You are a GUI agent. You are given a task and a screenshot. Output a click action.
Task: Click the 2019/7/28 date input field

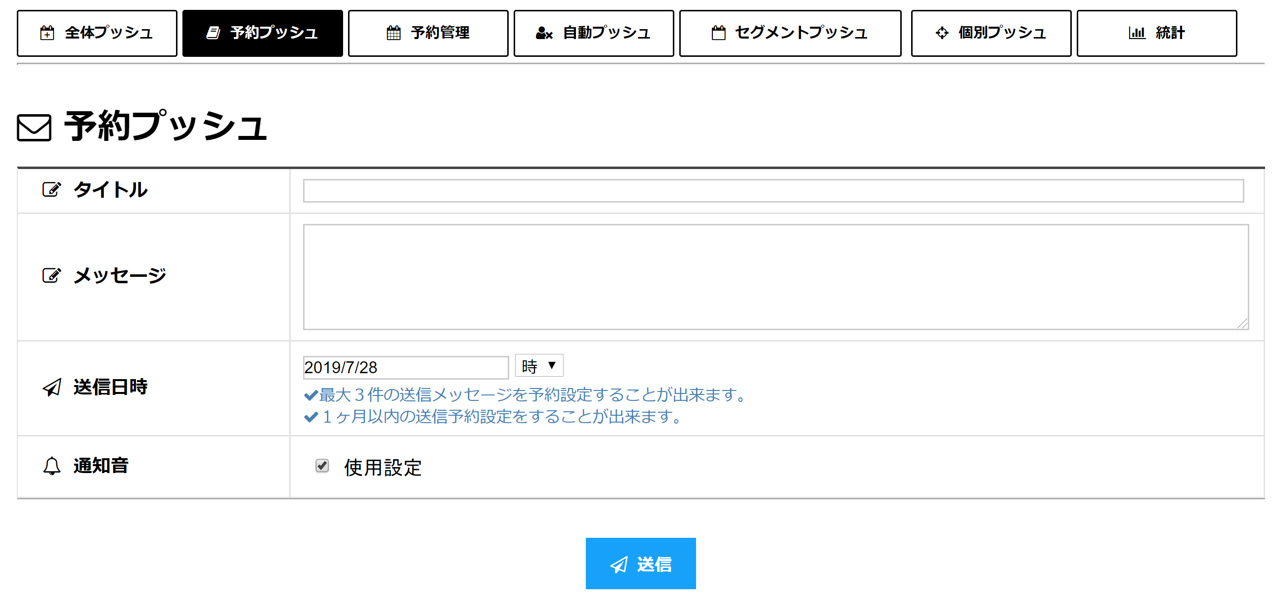click(x=406, y=367)
